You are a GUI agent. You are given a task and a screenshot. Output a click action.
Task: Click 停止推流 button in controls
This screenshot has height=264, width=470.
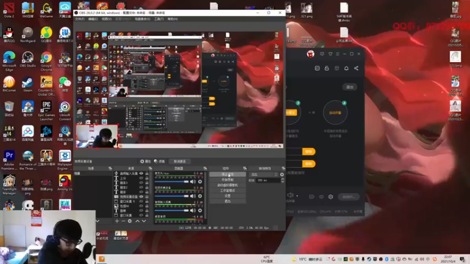(227, 174)
